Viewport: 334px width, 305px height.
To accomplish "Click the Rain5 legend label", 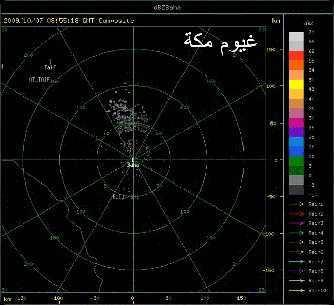I will (x=316, y=242).
